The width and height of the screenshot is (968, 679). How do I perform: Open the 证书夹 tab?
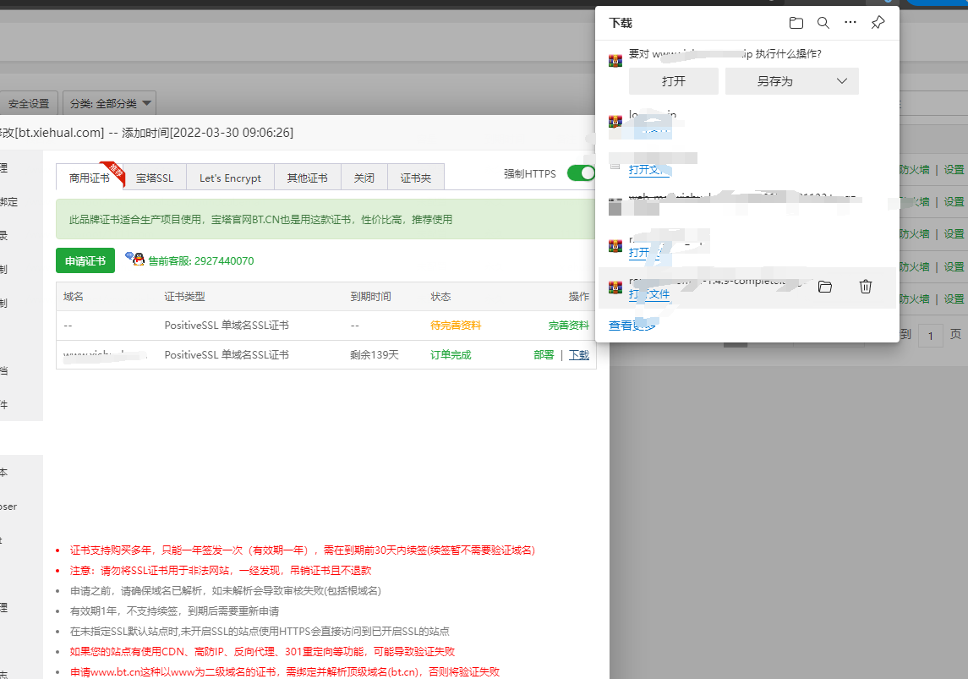(415, 178)
